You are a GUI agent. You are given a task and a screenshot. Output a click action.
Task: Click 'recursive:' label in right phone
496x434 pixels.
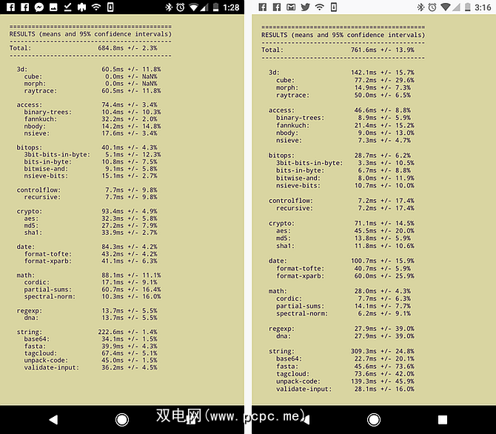coord(294,208)
